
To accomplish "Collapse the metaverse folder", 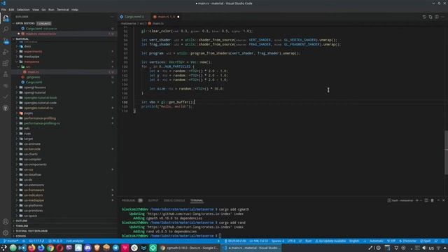I will pos(17,62).
